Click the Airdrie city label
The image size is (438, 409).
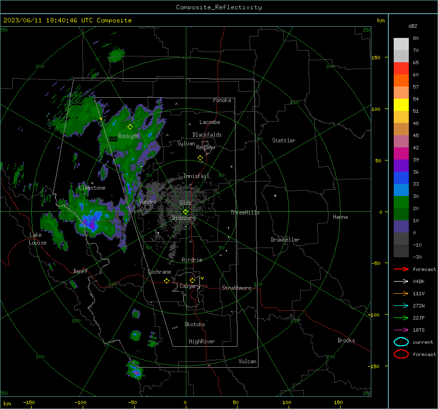pyautogui.click(x=192, y=260)
